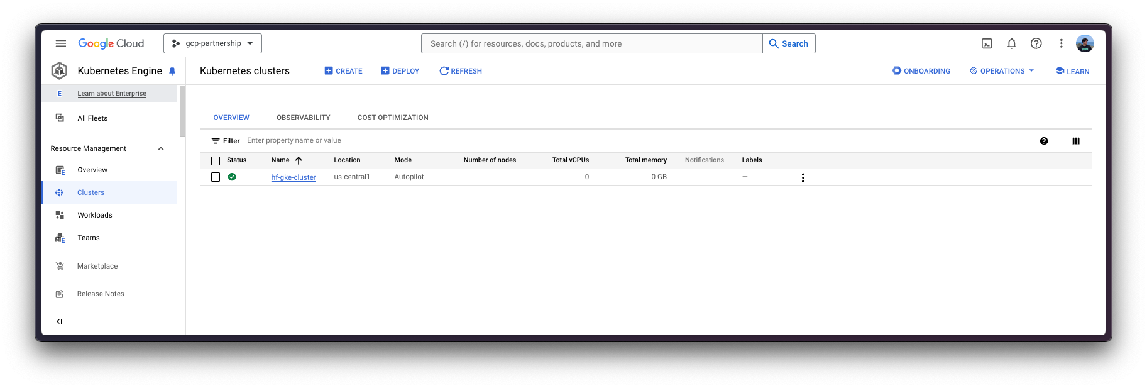
Task: Open All Fleets in sidebar
Action: point(92,118)
